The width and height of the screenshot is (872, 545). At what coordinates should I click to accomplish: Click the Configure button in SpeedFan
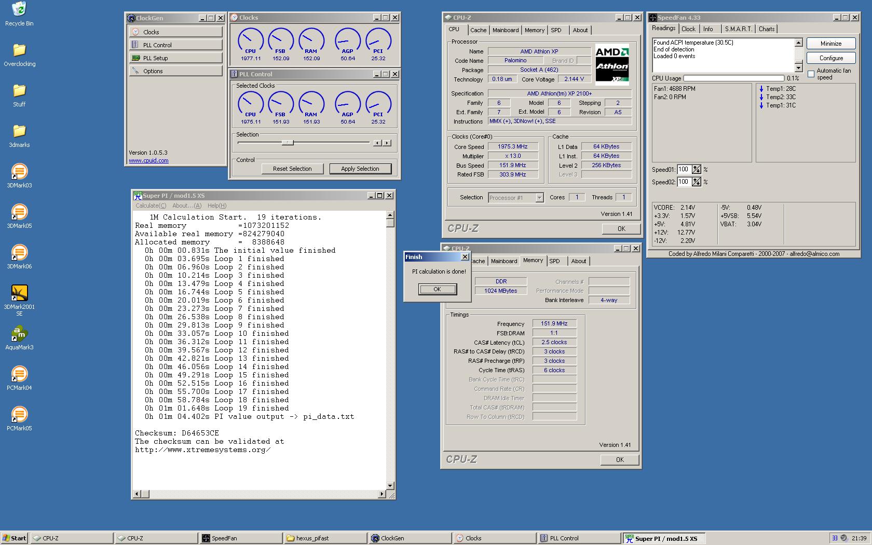pos(831,58)
